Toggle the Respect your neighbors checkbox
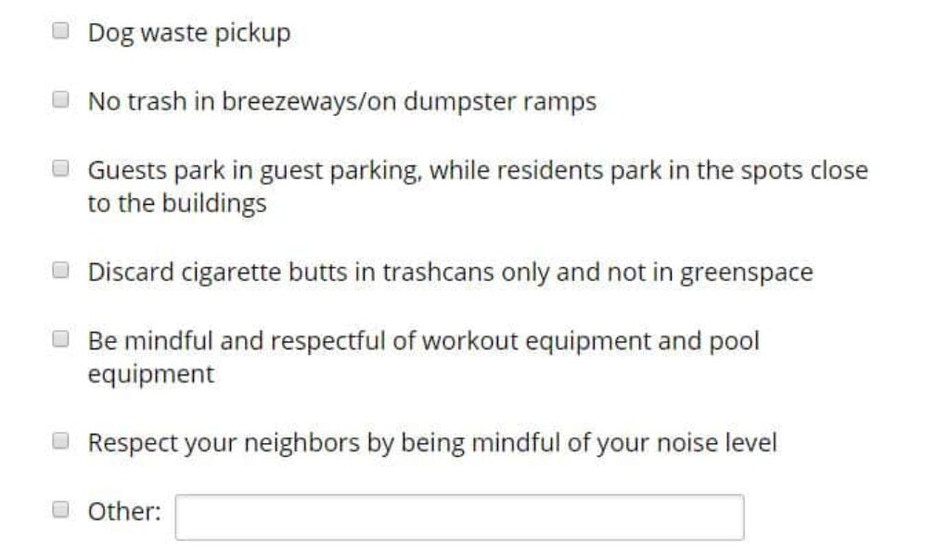The height and width of the screenshot is (556, 950). pos(61,441)
